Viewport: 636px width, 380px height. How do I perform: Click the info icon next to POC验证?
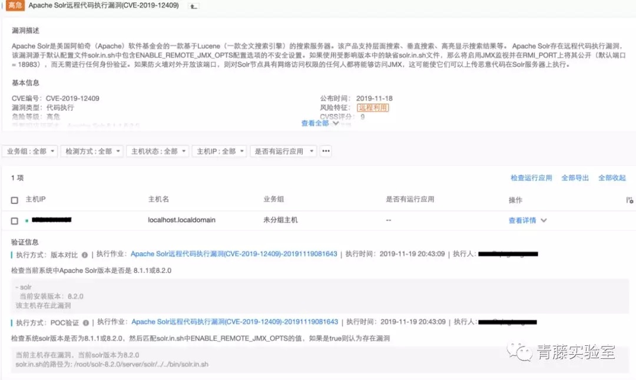tap(85, 323)
